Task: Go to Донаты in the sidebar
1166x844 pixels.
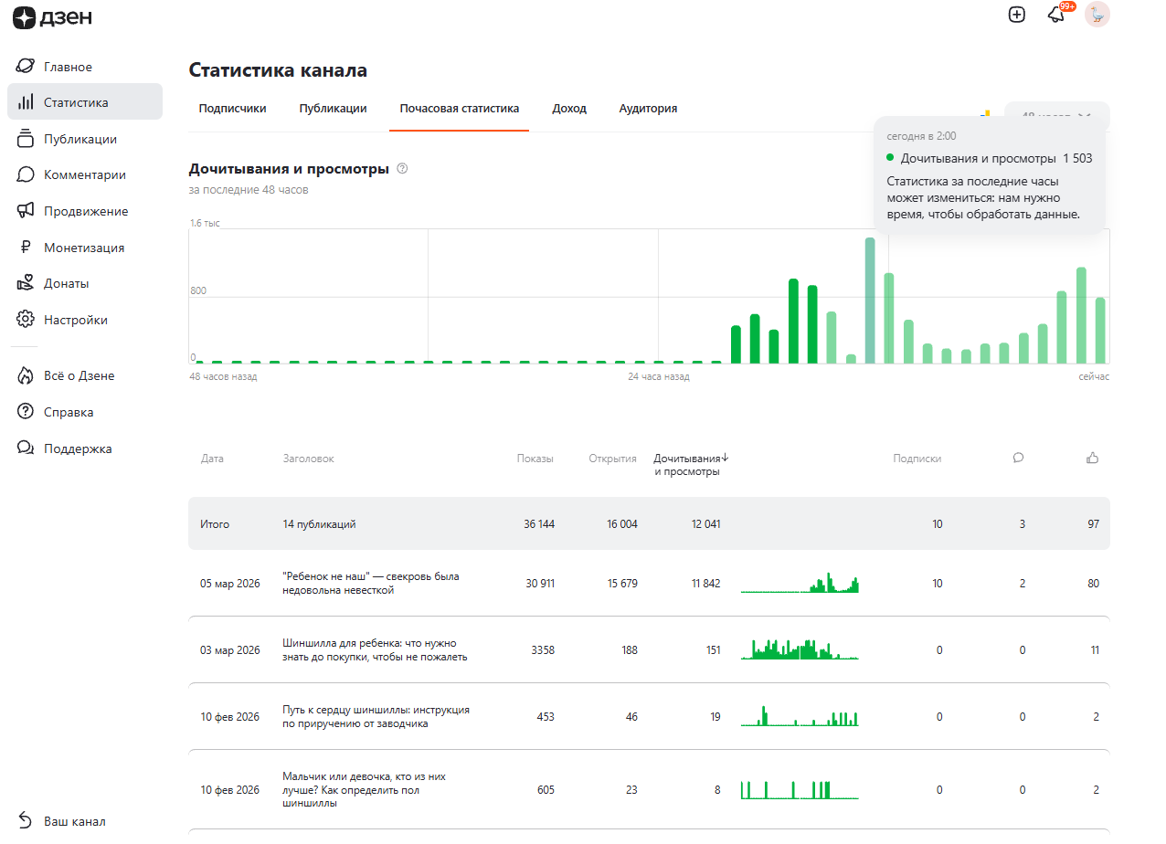Action: (66, 283)
